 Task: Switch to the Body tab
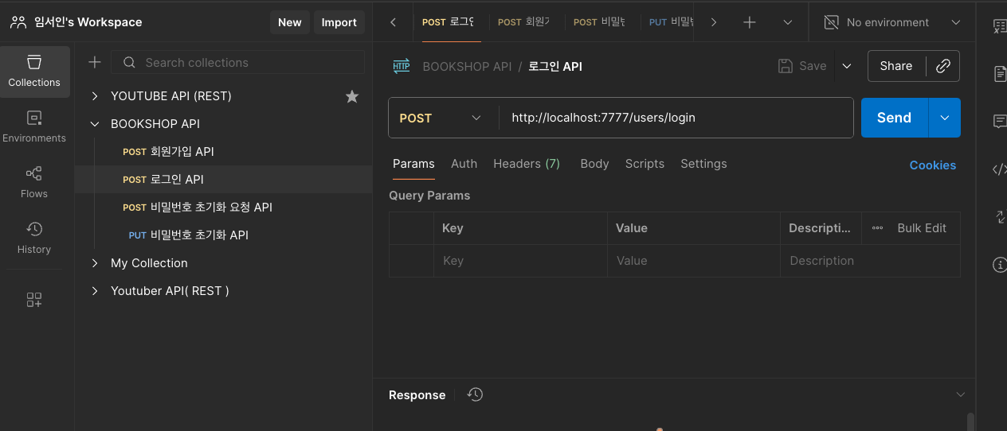594,164
